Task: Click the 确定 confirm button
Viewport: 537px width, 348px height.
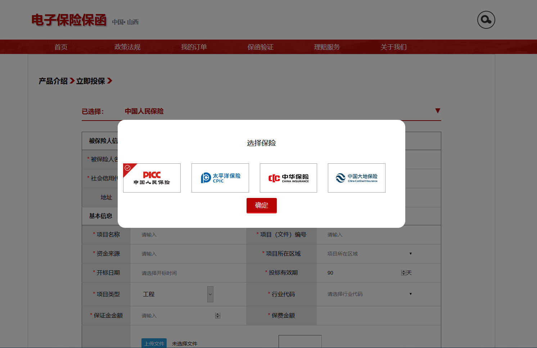Action: (x=261, y=205)
